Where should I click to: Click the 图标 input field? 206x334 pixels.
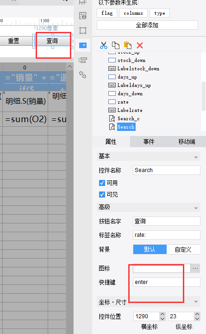162,268
